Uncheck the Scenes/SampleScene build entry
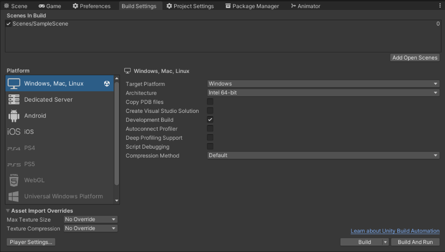 [x=9, y=24]
